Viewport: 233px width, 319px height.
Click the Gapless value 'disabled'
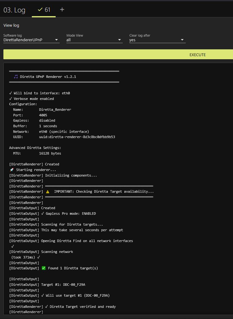[47, 120]
